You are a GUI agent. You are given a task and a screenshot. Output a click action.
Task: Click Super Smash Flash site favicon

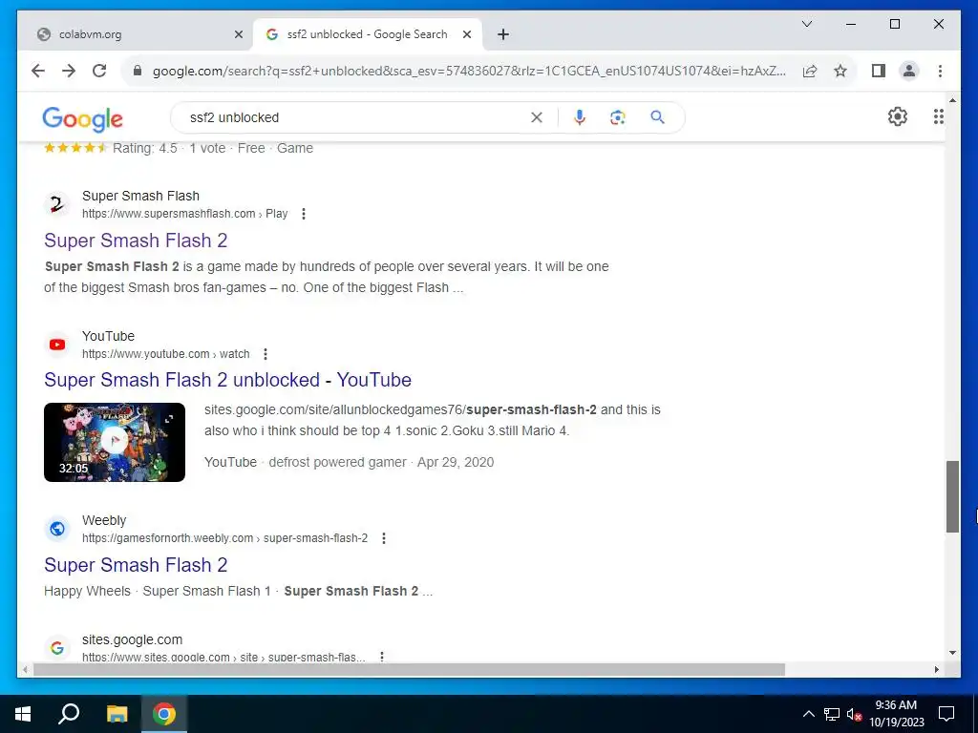click(x=56, y=204)
